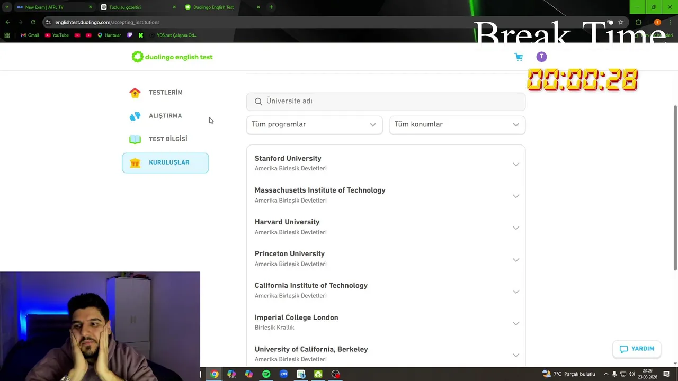Screen dimensions: 678x381
Task: Open the Gmail bookmark
Action: click(30, 35)
